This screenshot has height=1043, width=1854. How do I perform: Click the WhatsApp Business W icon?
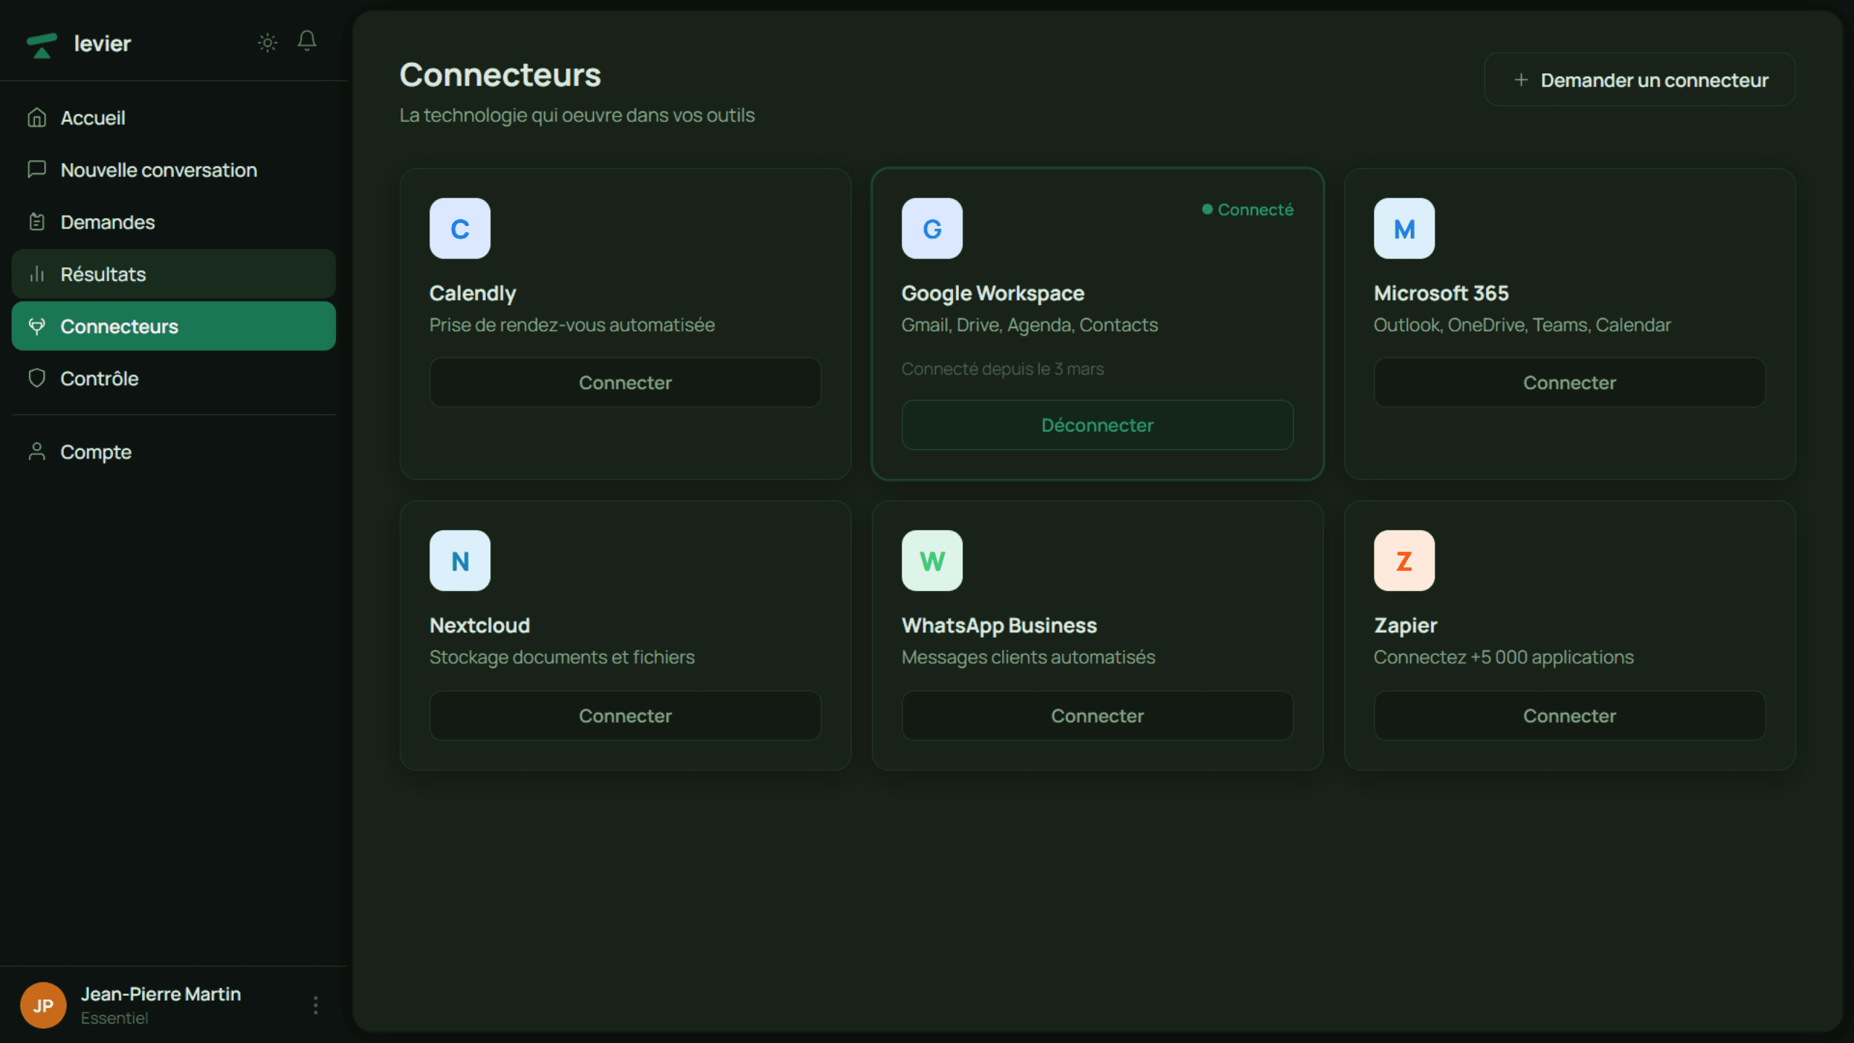tap(932, 561)
